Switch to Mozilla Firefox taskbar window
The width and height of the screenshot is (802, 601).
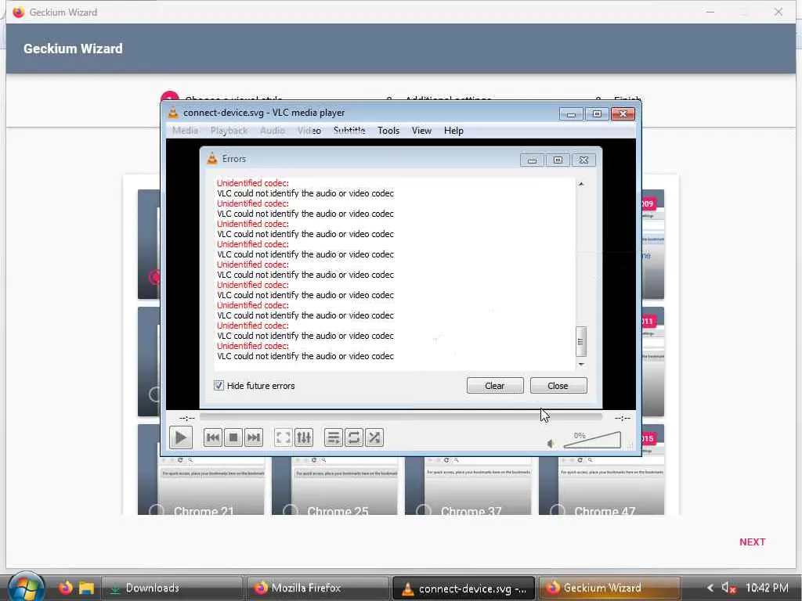click(x=318, y=588)
